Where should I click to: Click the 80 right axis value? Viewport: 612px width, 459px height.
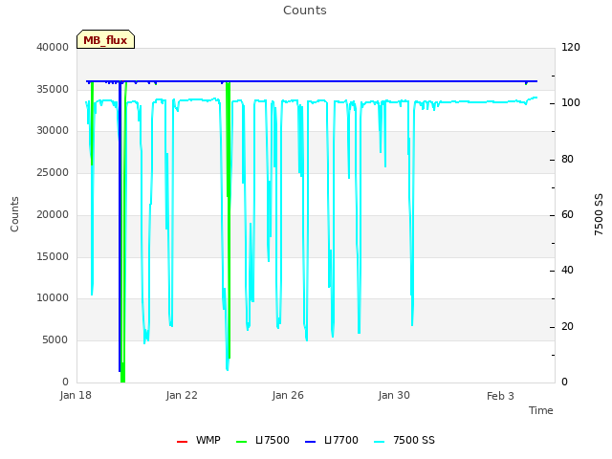[x=567, y=160]
